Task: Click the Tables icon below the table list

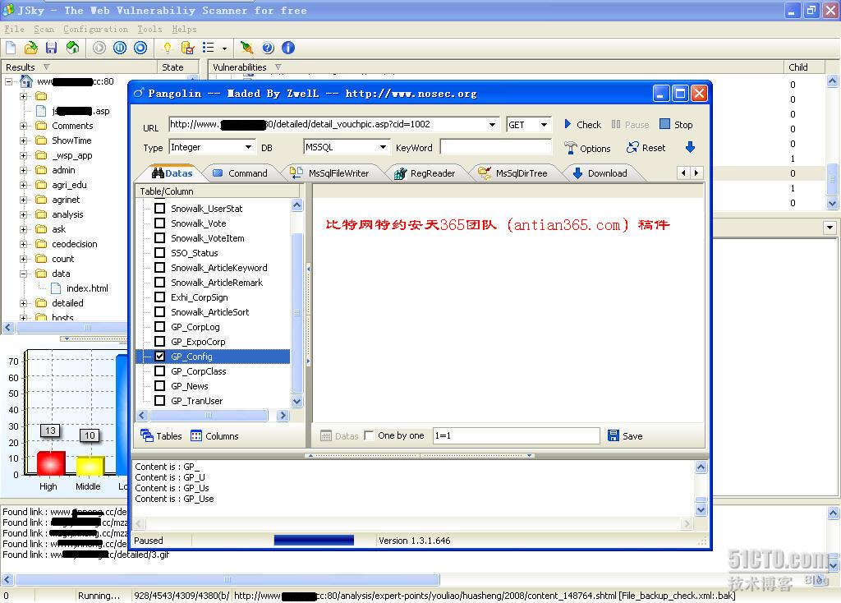Action: click(x=146, y=435)
